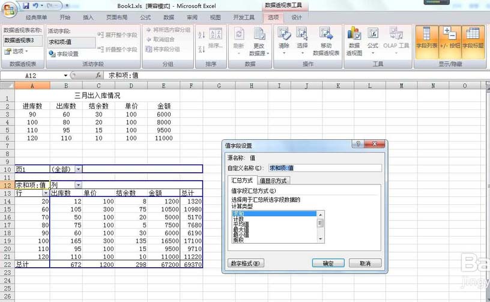Click 更改数据源 change data source

(x=259, y=41)
